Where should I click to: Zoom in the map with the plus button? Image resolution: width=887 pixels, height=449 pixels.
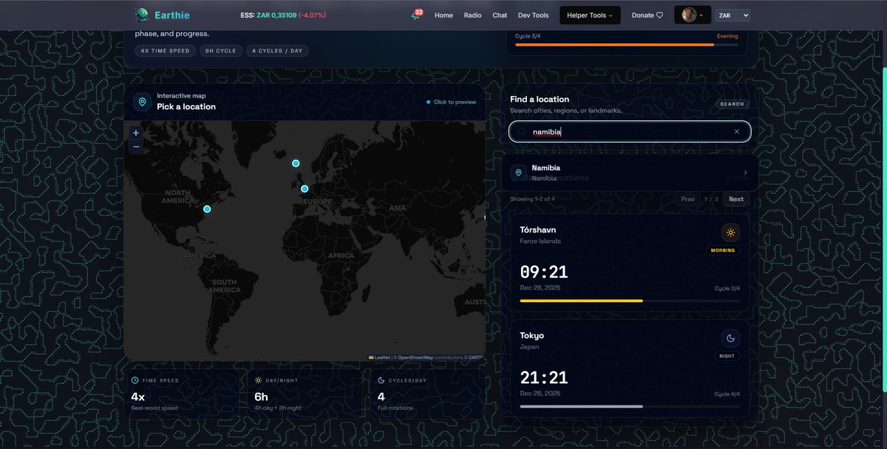click(x=135, y=133)
